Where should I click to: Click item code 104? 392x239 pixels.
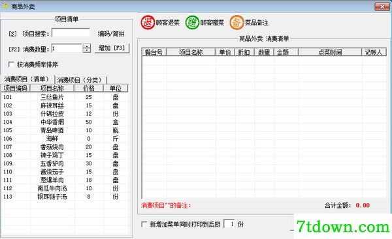pyautogui.click(x=8, y=122)
